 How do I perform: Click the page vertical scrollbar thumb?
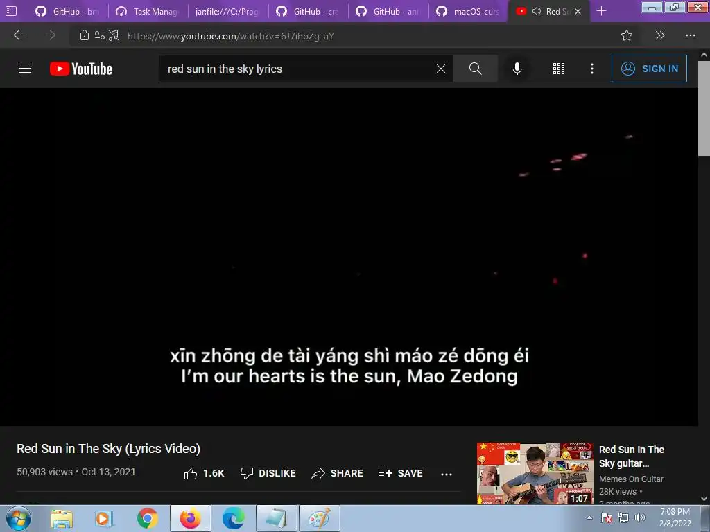pyautogui.click(x=704, y=109)
